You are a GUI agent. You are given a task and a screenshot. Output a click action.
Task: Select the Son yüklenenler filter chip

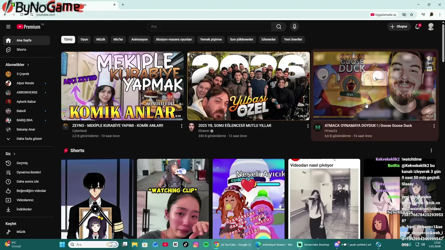pyautogui.click(x=242, y=39)
